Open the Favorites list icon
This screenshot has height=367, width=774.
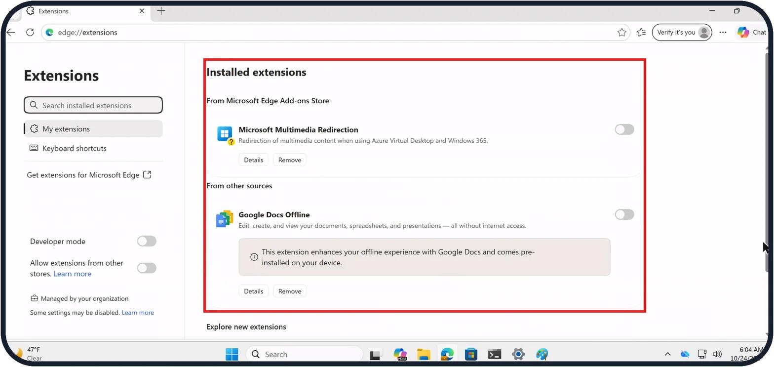tap(641, 33)
